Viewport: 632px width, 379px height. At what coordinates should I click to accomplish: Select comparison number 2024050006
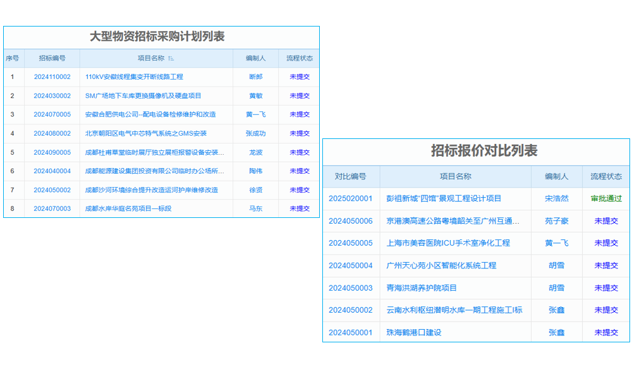pos(351,220)
